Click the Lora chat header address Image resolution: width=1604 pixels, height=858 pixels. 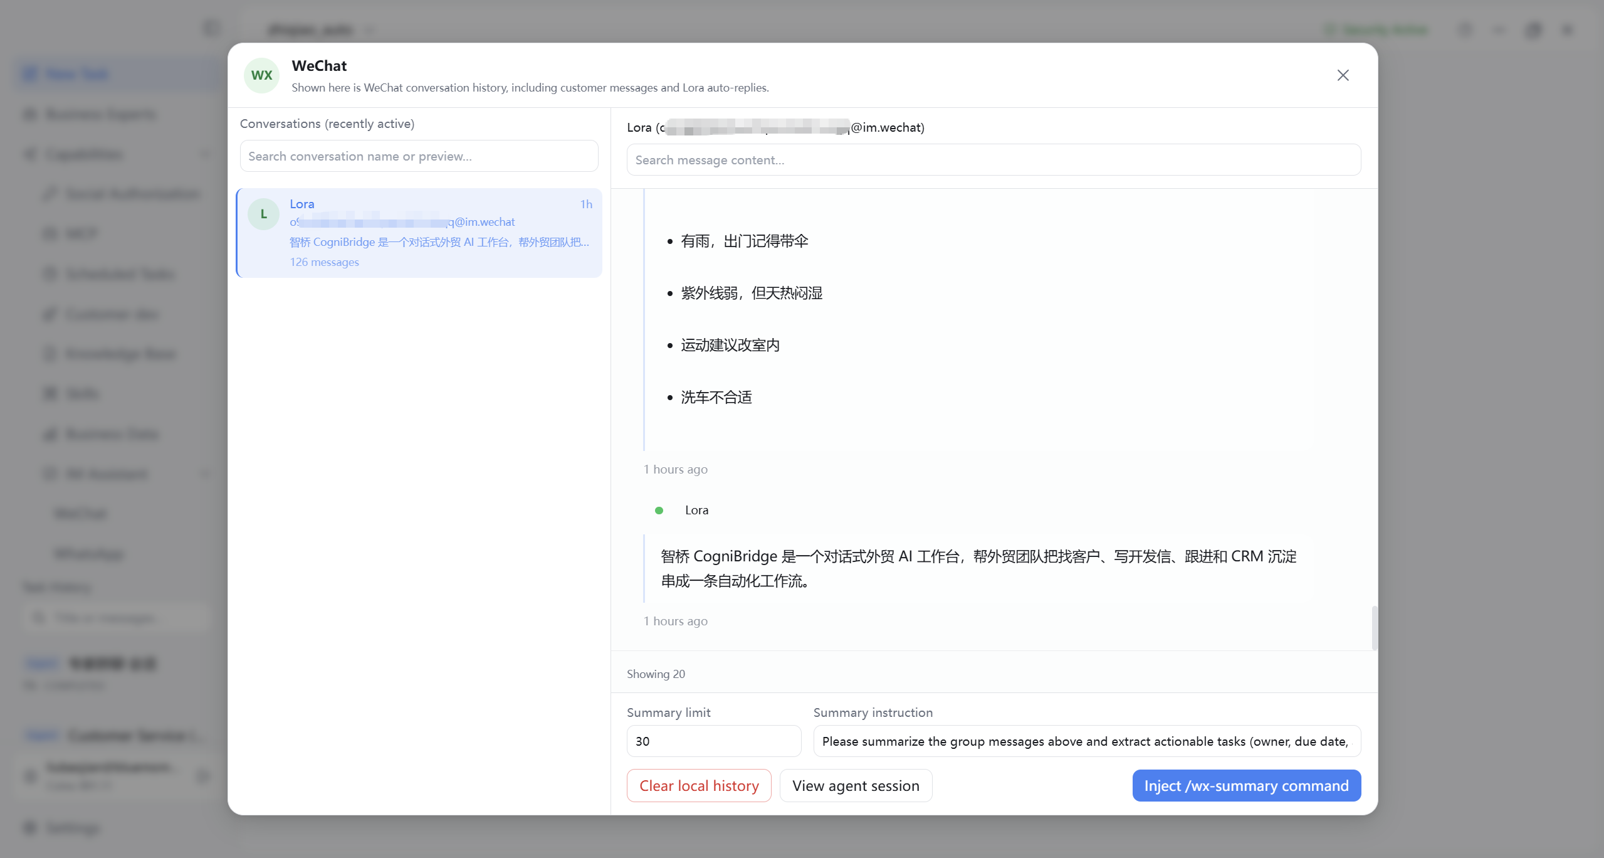pyautogui.click(x=775, y=128)
